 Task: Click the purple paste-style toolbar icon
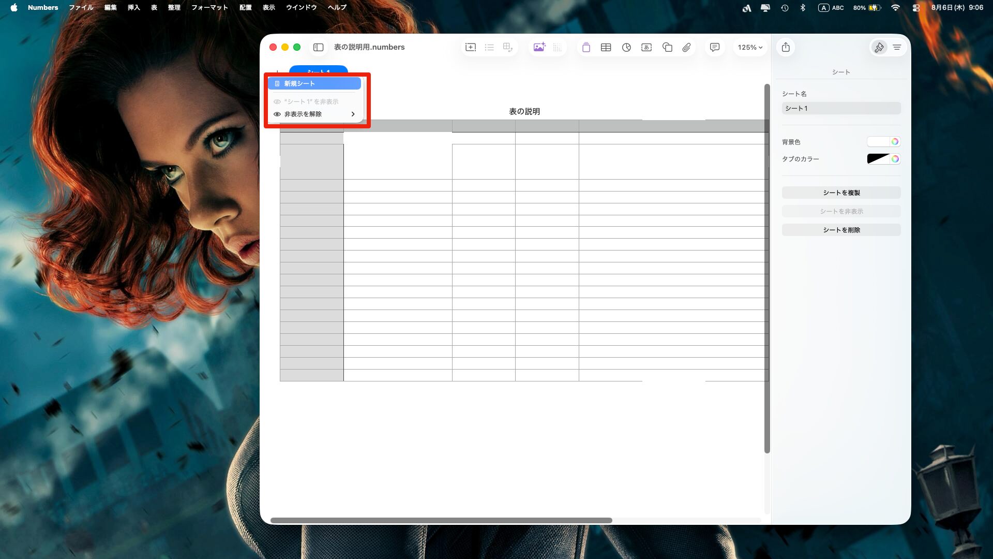coord(586,47)
